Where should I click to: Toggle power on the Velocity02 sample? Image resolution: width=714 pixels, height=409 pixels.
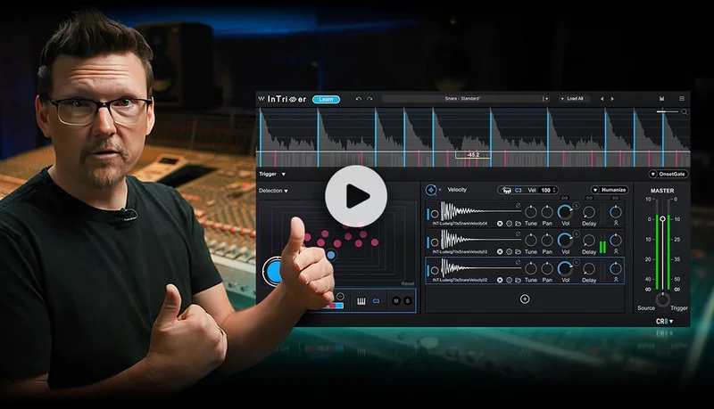pyautogui.click(x=435, y=270)
